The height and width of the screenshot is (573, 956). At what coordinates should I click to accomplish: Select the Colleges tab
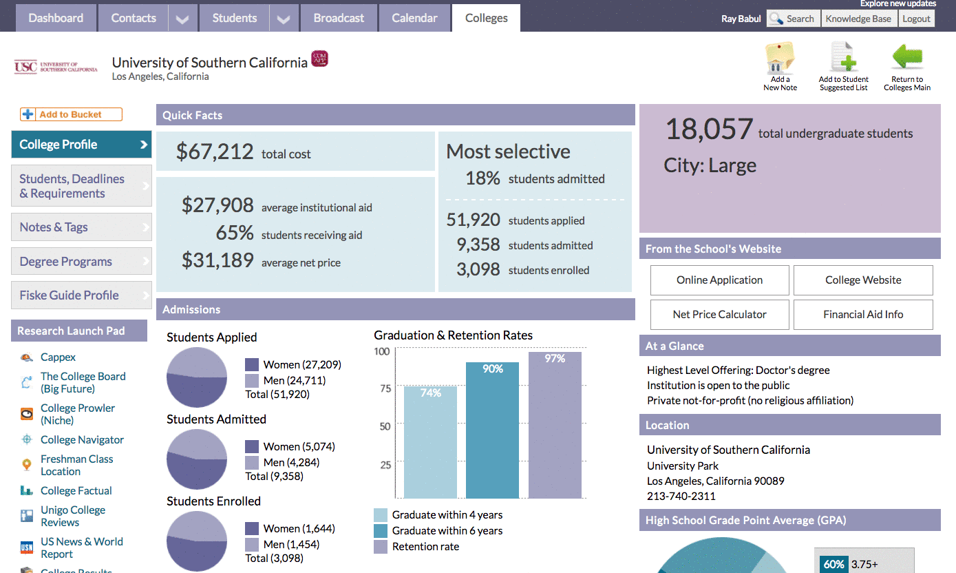point(486,18)
